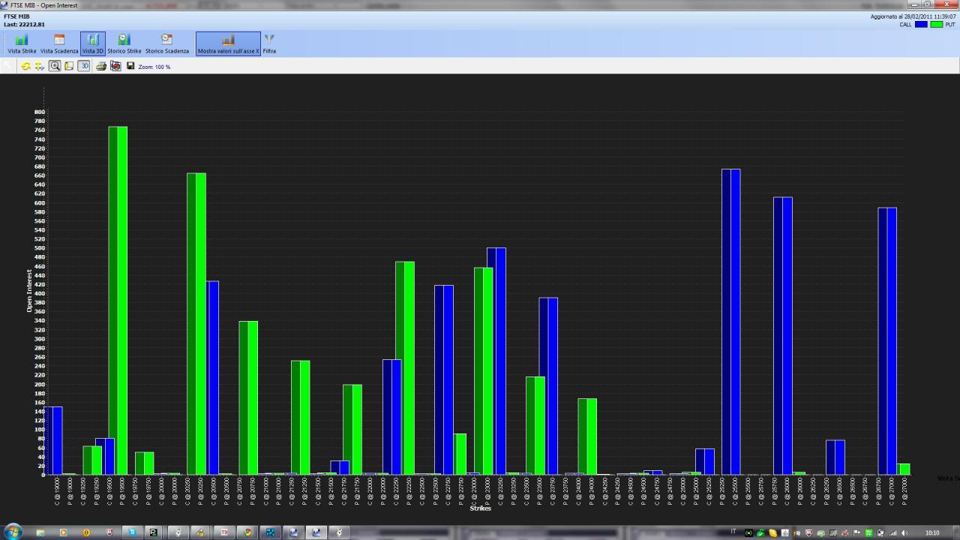Click the pie chart export icon
The width and height of the screenshot is (960, 540).
(115, 66)
